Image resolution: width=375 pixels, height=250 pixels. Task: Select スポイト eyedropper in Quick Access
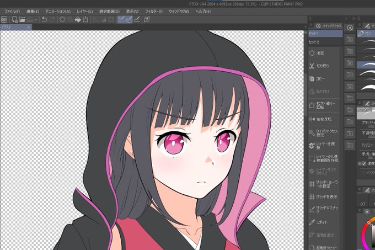point(324,222)
